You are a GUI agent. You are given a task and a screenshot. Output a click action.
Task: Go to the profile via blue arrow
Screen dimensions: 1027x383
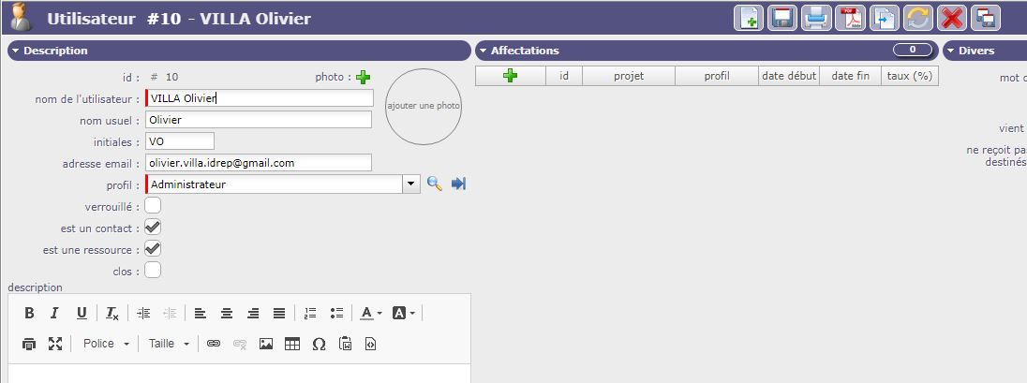point(458,184)
